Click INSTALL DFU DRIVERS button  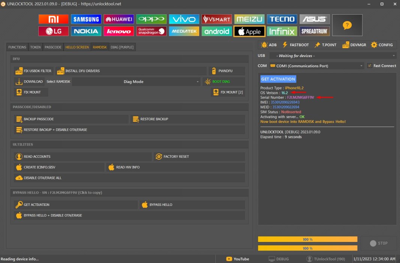131,71
